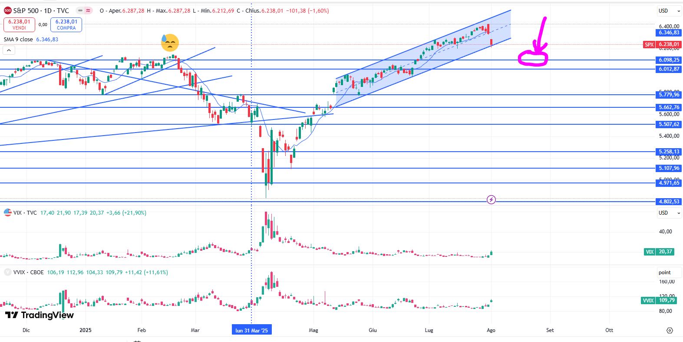Open chart settings hexagon icon
The height and width of the screenshot is (342, 683).
pyautogui.click(x=670, y=330)
